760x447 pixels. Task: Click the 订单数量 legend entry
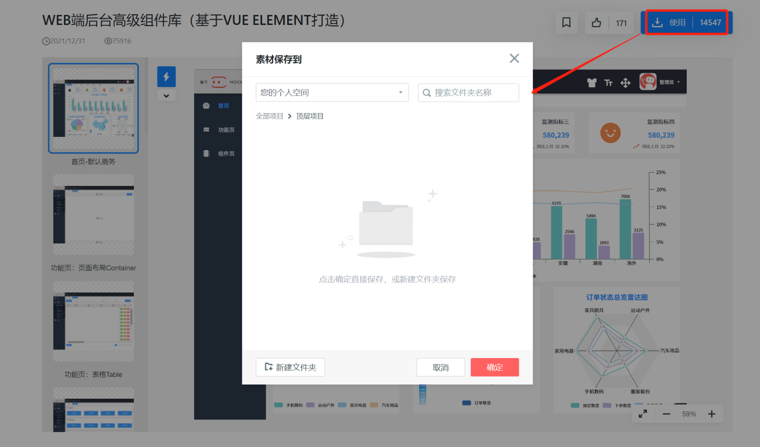click(x=477, y=403)
